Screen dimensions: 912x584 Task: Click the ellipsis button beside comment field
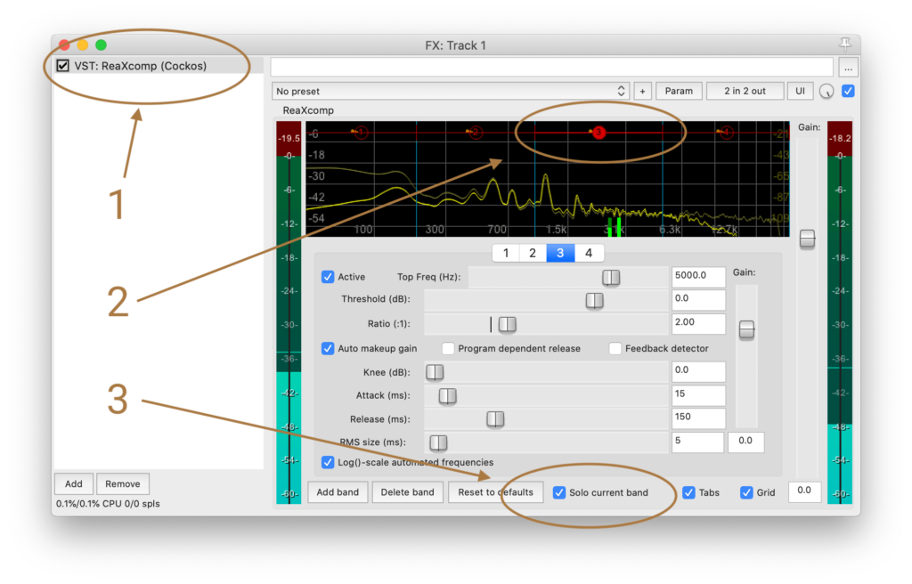click(848, 69)
